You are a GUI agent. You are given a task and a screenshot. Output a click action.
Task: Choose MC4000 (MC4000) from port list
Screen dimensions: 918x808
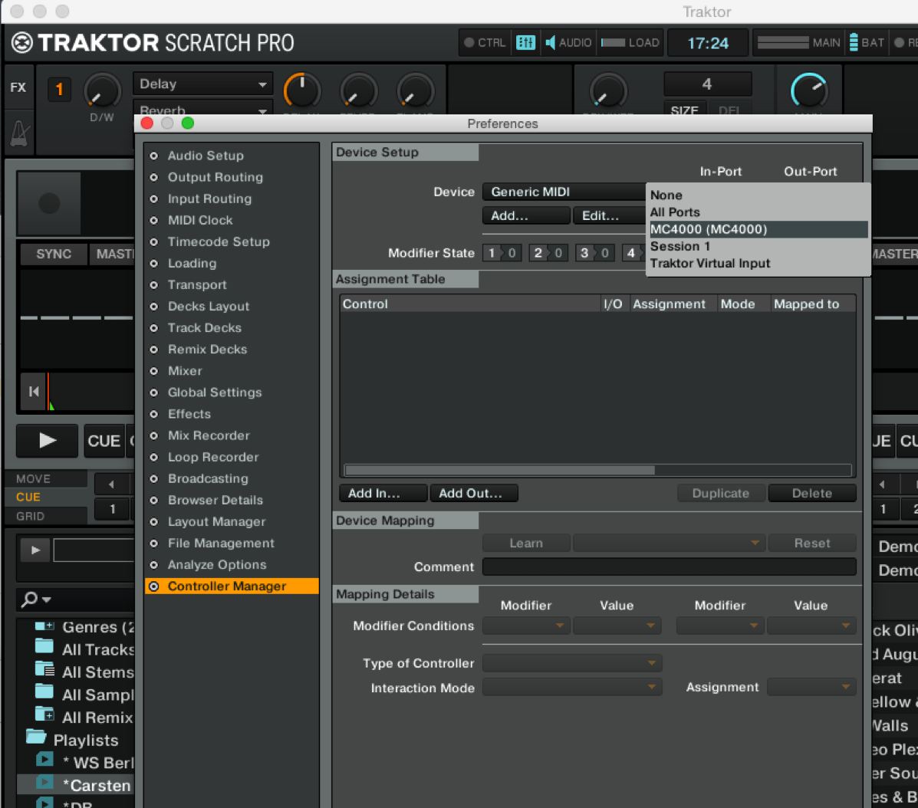coord(708,229)
